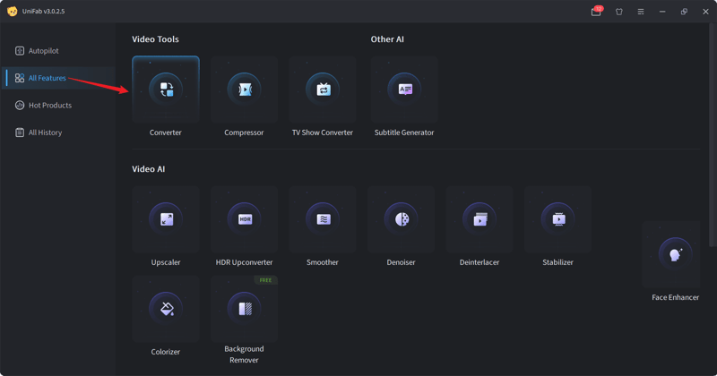Open the Smoother tool
This screenshot has height=376, width=717.
click(323, 219)
